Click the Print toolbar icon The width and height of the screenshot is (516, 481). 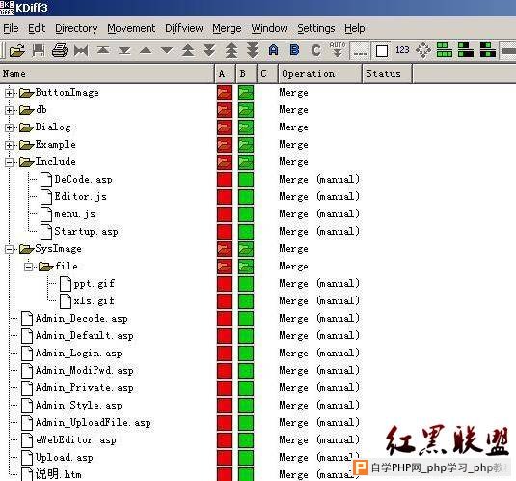(x=60, y=51)
